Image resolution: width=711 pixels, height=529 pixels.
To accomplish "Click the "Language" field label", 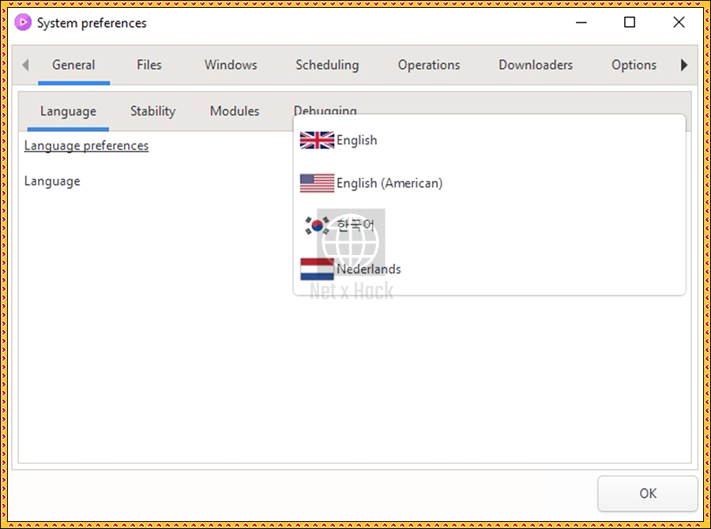I will (x=52, y=182).
